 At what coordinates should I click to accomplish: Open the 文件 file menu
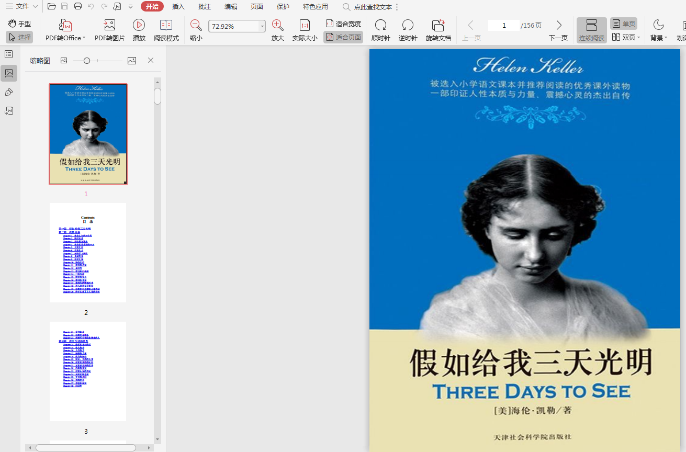(x=22, y=6)
